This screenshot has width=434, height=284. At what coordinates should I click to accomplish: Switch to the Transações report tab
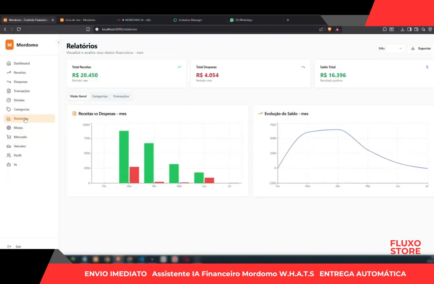(121, 96)
